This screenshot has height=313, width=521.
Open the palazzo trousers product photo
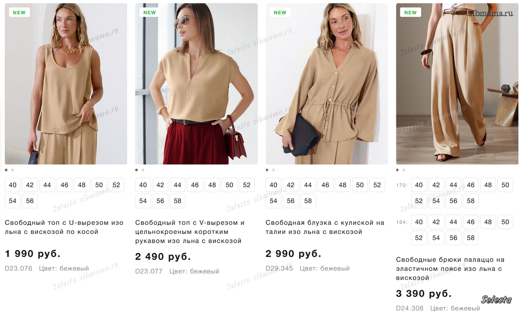click(x=457, y=84)
